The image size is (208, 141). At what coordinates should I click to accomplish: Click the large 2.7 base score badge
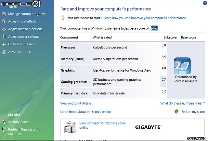click(182, 66)
